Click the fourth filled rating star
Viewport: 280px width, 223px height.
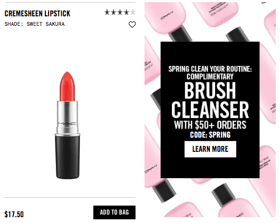pos(127,12)
